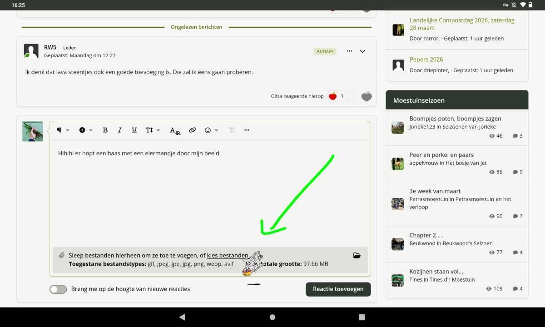
Task: Open the paragraph format dropdown
Action: tap(63, 130)
